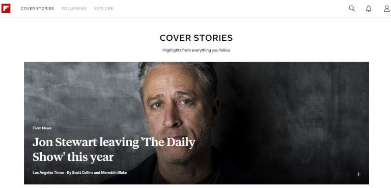Click the 'Highlights from everything you follow' subtitle
The width and height of the screenshot is (391, 188).
[x=196, y=50]
